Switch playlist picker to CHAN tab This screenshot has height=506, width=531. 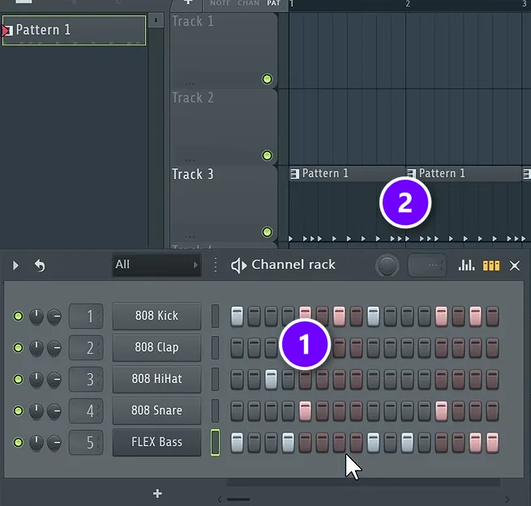coord(248,3)
